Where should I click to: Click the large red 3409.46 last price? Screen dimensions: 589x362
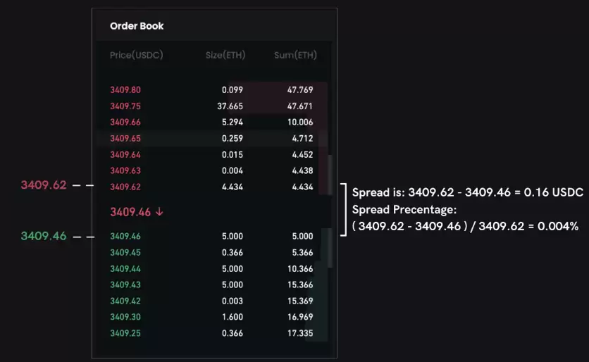130,212
